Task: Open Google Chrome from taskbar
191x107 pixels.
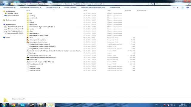Action: [x=13, y=105]
